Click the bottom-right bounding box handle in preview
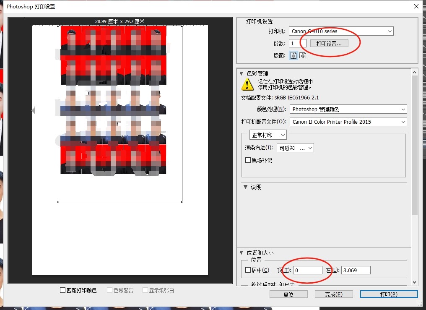This screenshot has height=310, width=426. click(182, 202)
